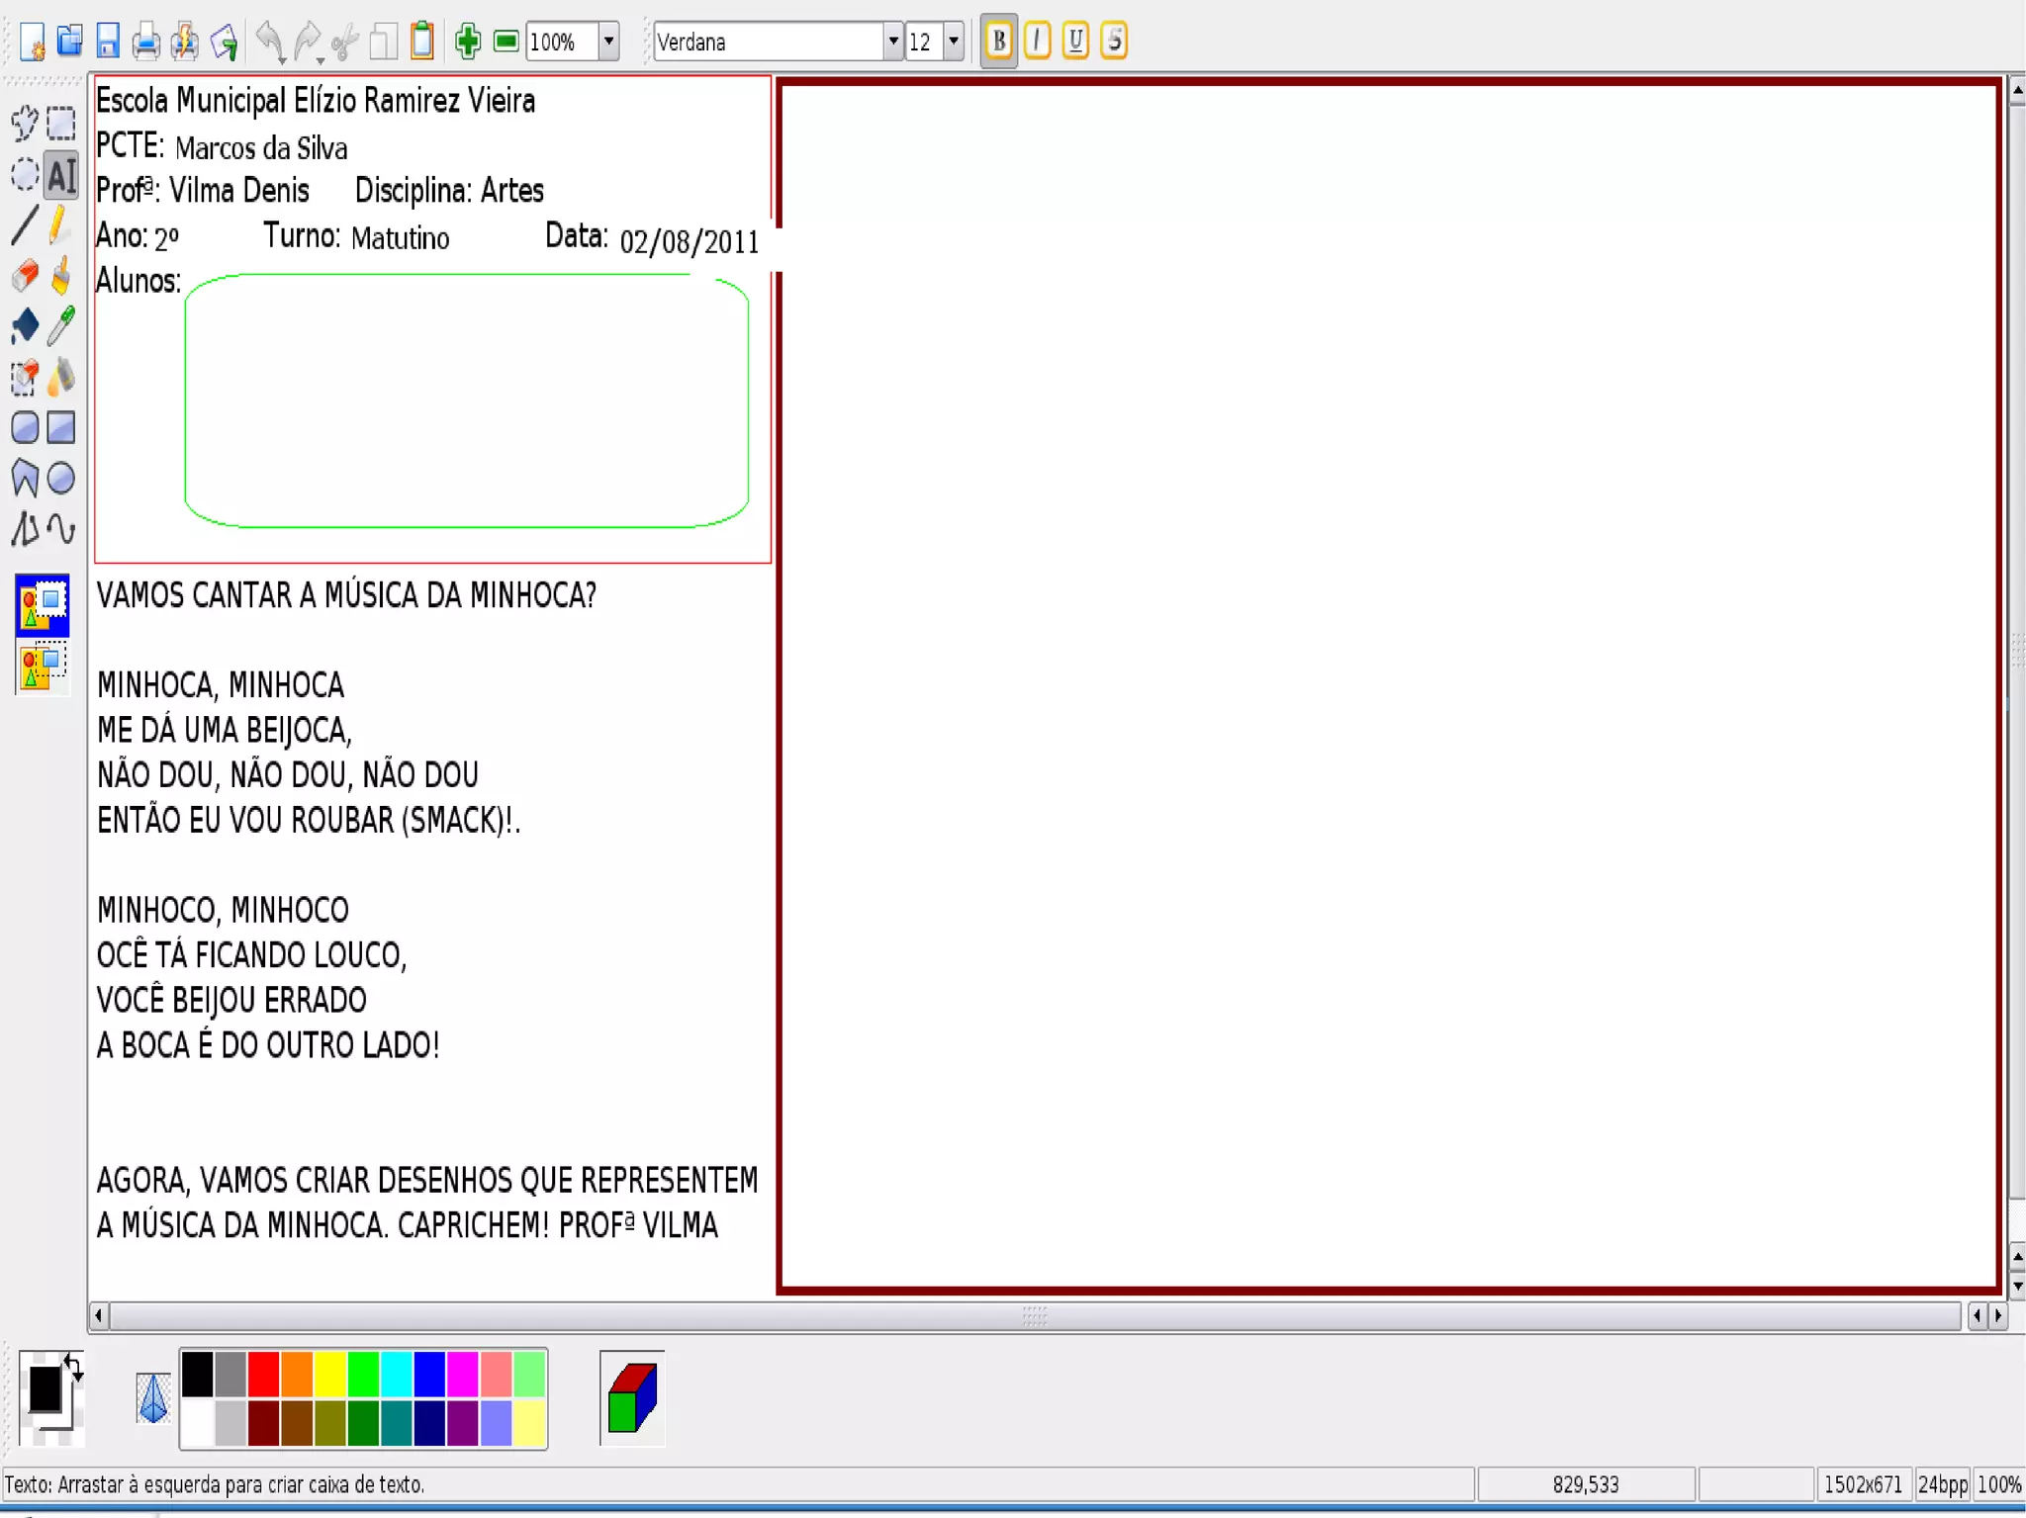Pick the red color from palette
The height and width of the screenshot is (1518, 2026).
click(x=263, y=1374)
